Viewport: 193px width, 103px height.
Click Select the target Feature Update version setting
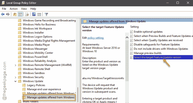tap(163, 57)
